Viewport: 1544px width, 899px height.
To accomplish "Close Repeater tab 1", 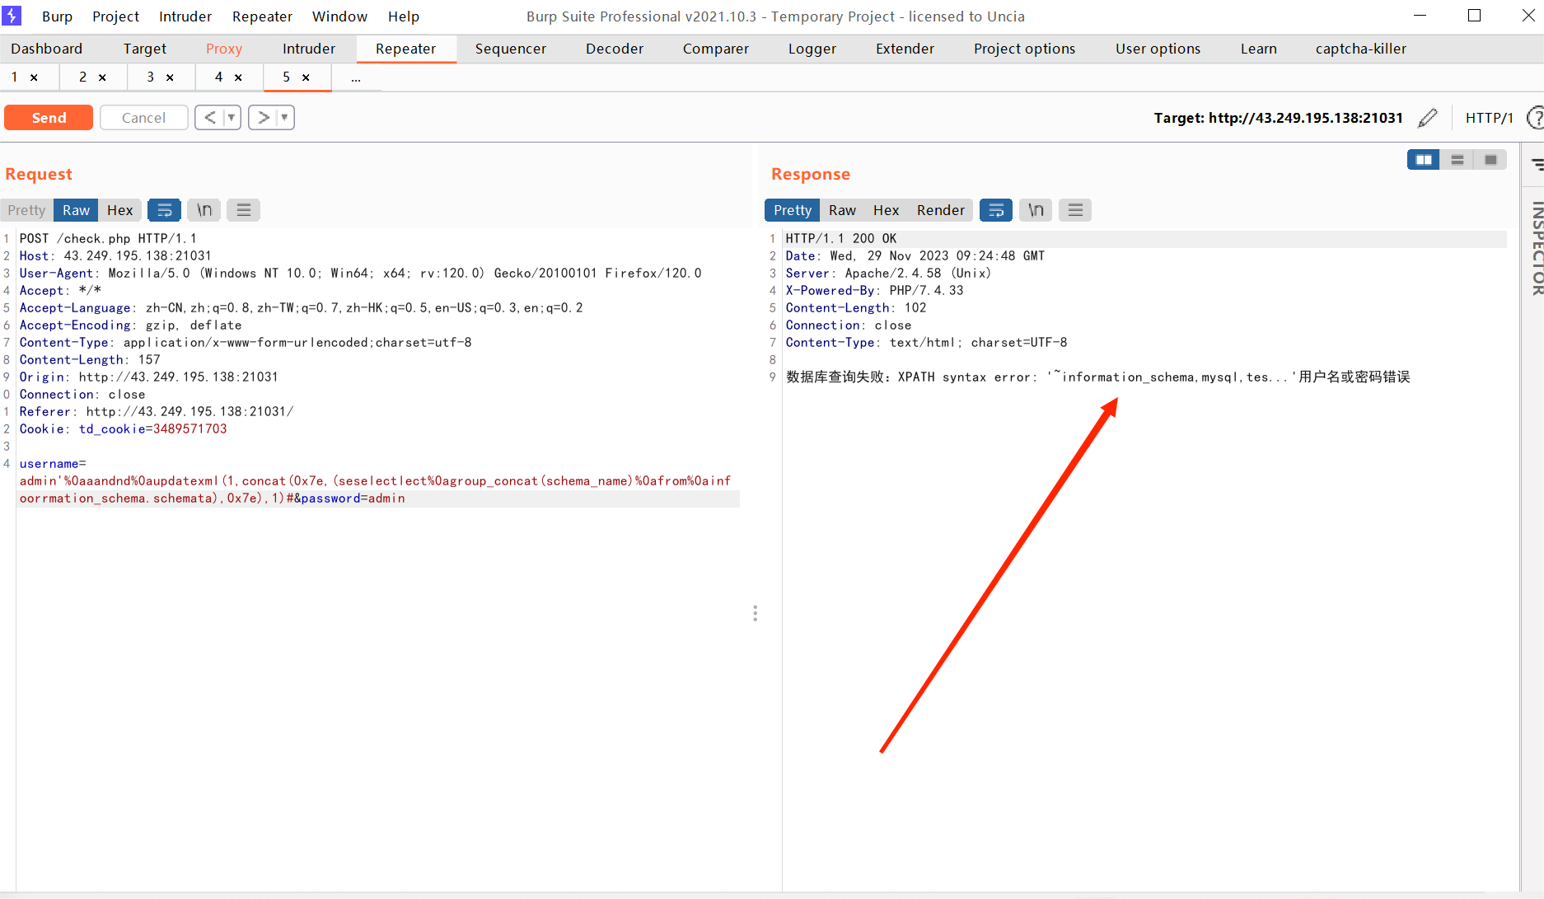I will [x=34, y=77].
